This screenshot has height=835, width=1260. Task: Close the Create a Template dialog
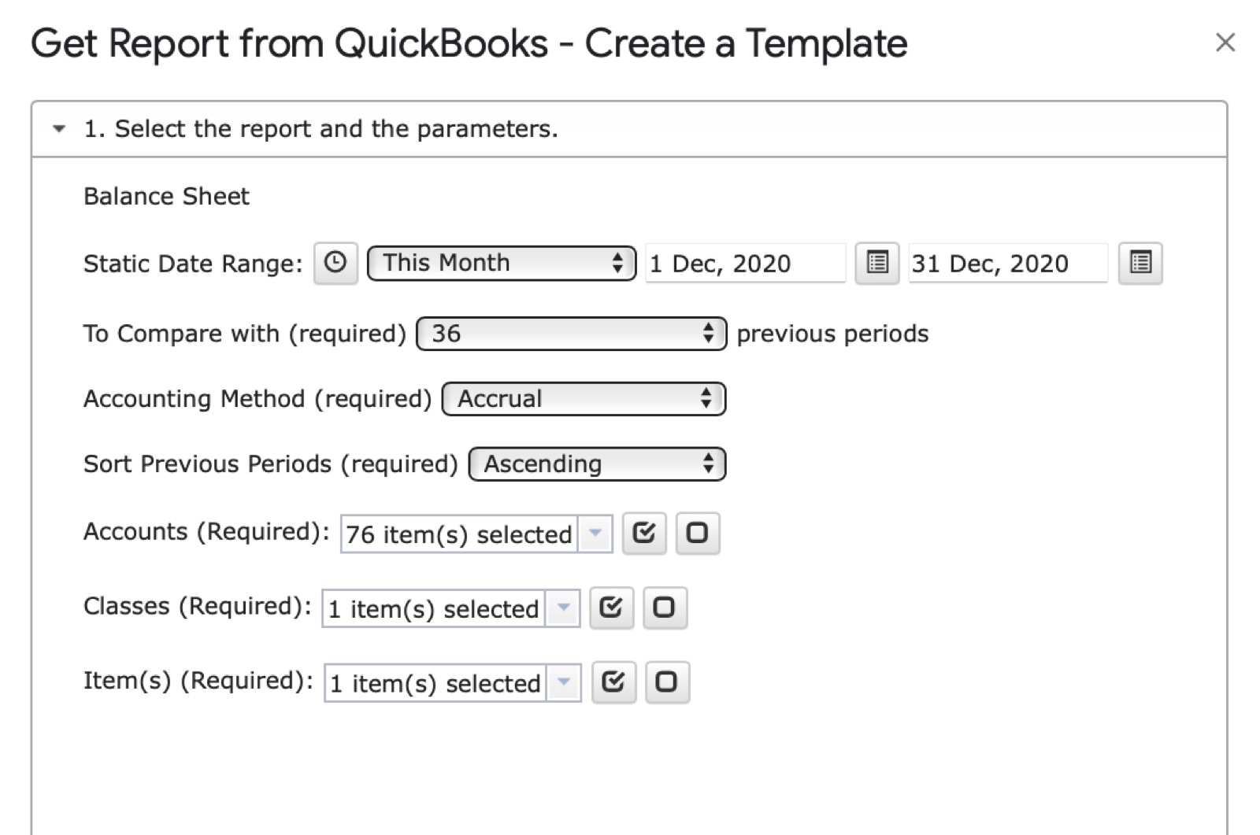(x=1225, y=42)
